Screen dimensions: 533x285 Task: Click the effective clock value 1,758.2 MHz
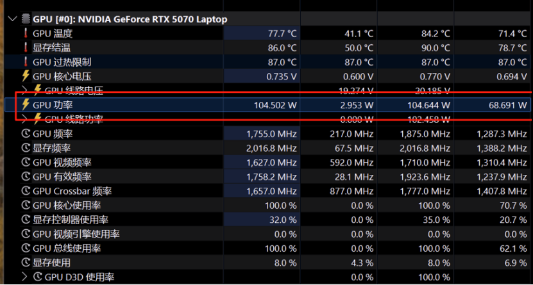(272, 177)
